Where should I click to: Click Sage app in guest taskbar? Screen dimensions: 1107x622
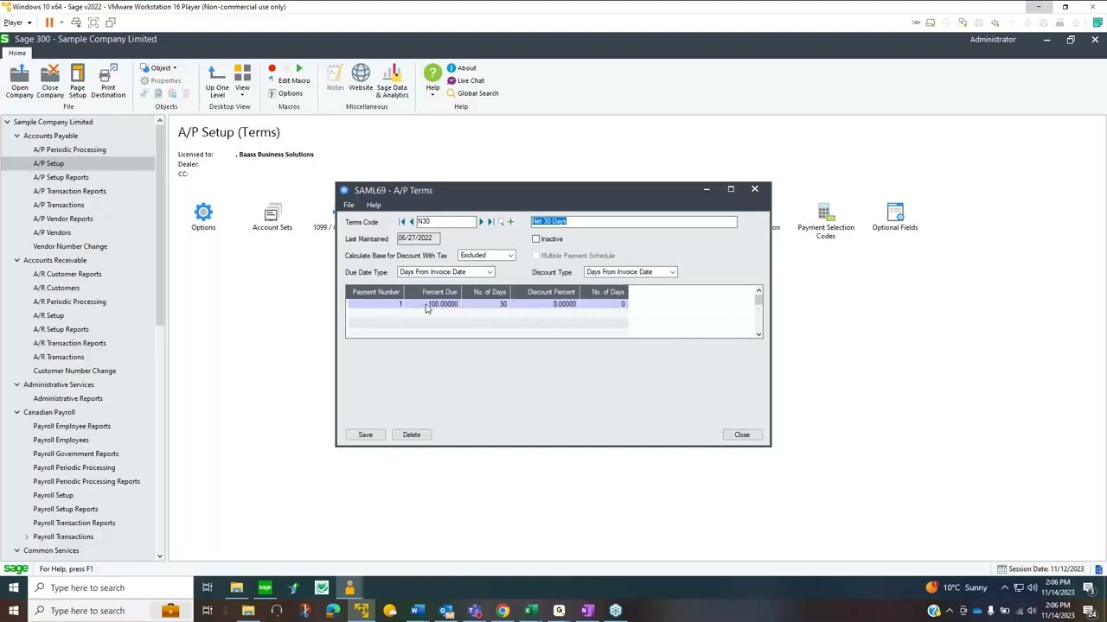pyautogui.click(x=265, y=587)
